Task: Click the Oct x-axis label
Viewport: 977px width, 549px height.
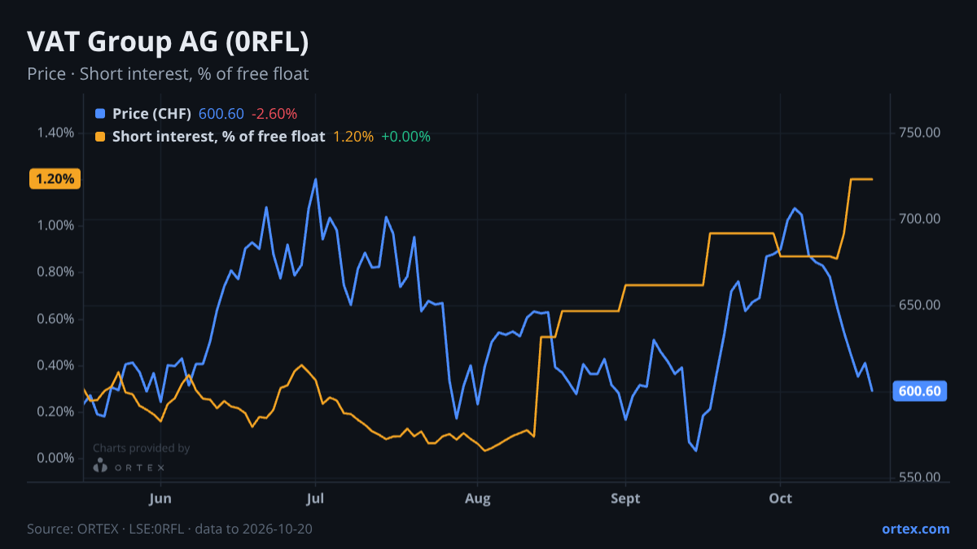Action: [x=780, y=498]
